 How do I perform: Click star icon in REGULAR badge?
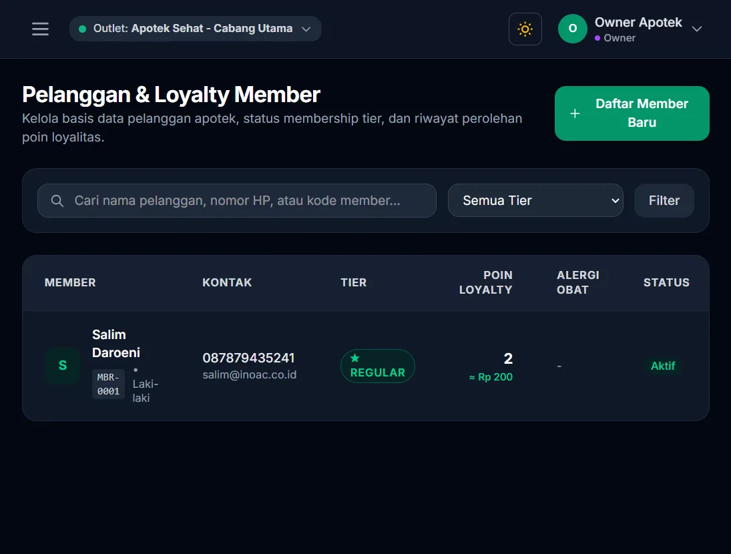[x=354, y=358]
